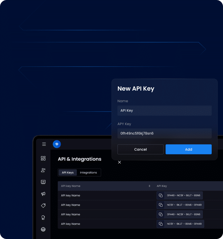Click the API key Name column header

pos(71,186)
